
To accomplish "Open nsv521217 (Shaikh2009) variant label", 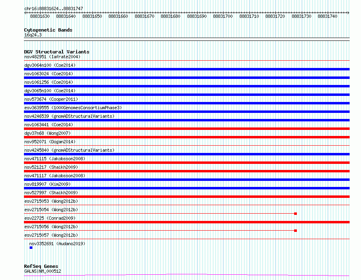I will (51, 167).
